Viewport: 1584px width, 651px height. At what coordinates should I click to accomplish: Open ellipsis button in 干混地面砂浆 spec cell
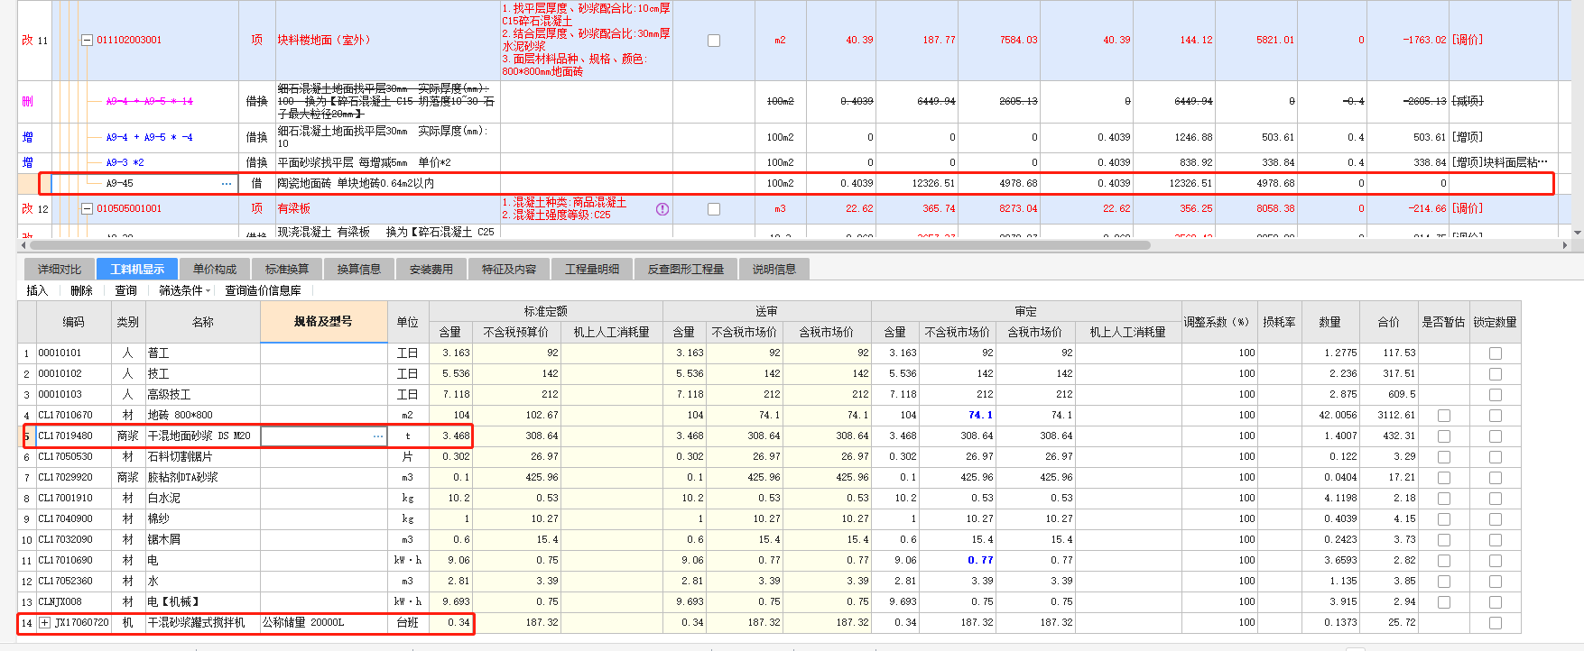[378, 436]
